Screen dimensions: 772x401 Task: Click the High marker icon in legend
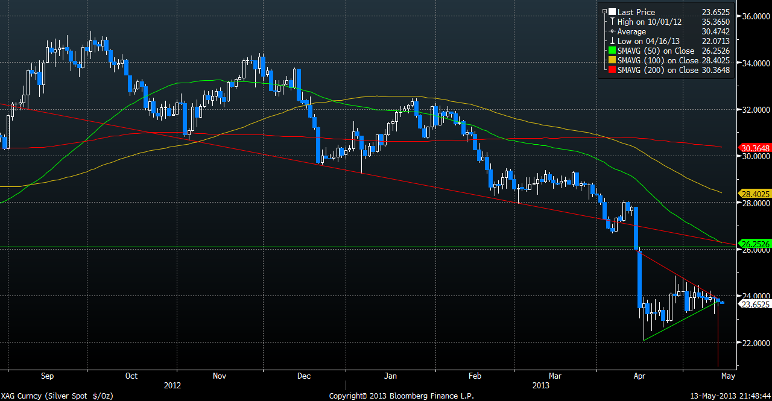pyautogui.click(x=612, y=22)
